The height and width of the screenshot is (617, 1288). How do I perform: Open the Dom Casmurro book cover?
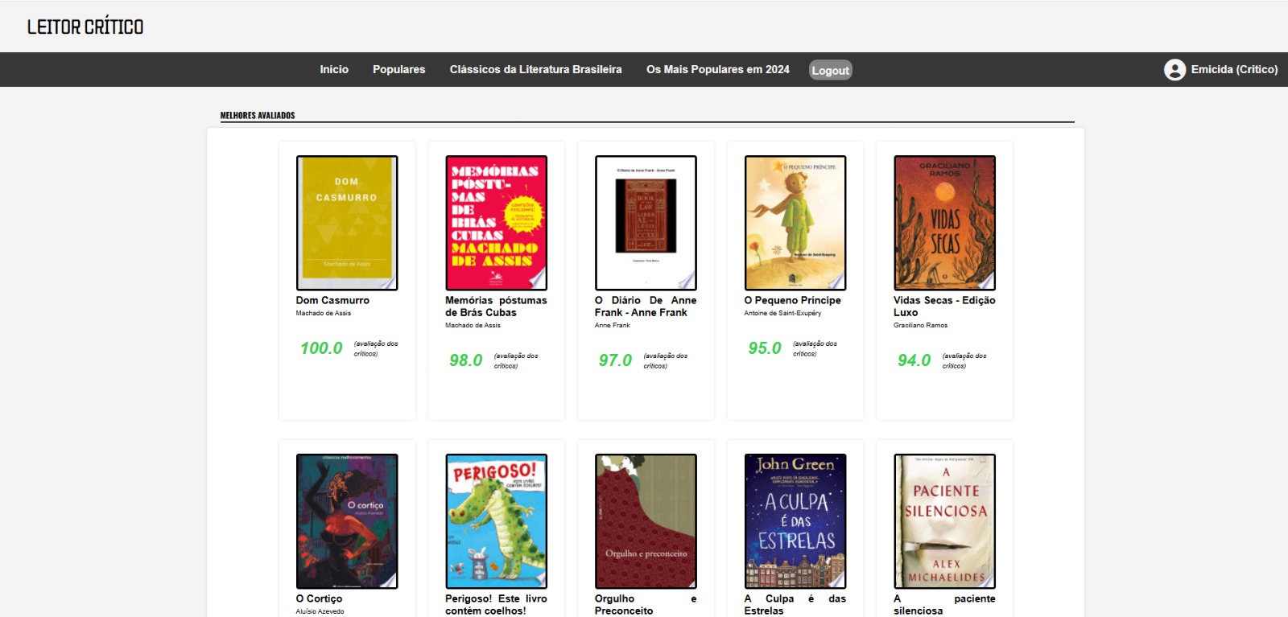[347, 223]
